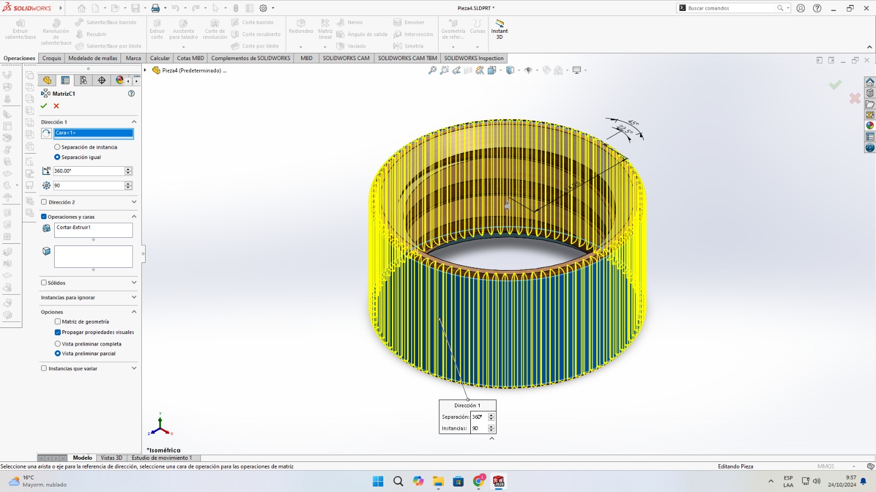The width and height of the screenshot is (876, 492).
Task: Select the Previous View icon
Action: [x=456, y=71]
